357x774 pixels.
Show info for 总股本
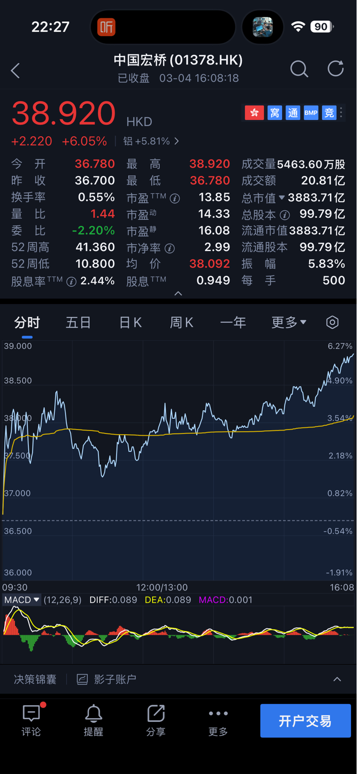click(285, 215)
